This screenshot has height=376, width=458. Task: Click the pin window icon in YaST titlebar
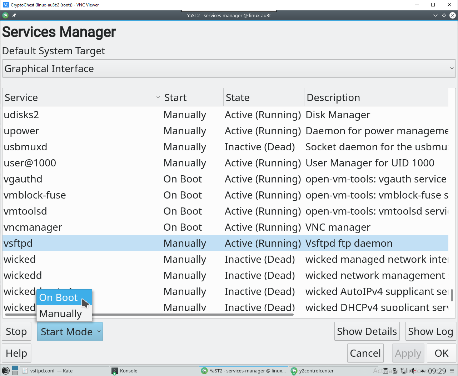14,15
